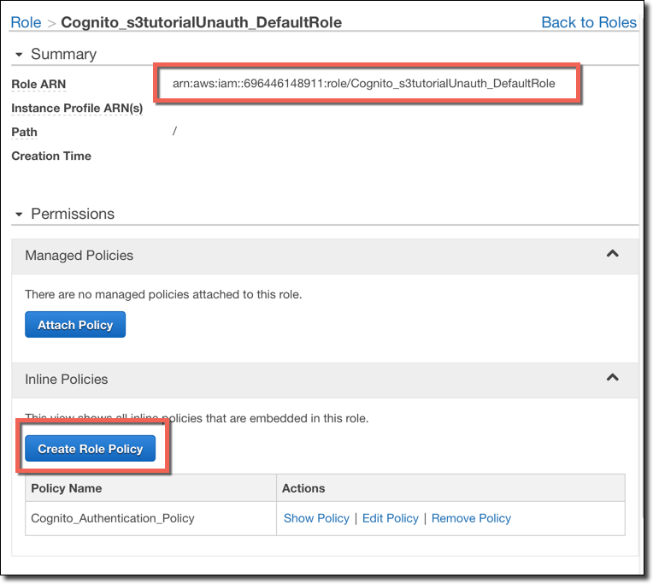The width and height of the screenshot is (653, 584).
Task: Select the Role ARN value text
Action: pos(364,84)
